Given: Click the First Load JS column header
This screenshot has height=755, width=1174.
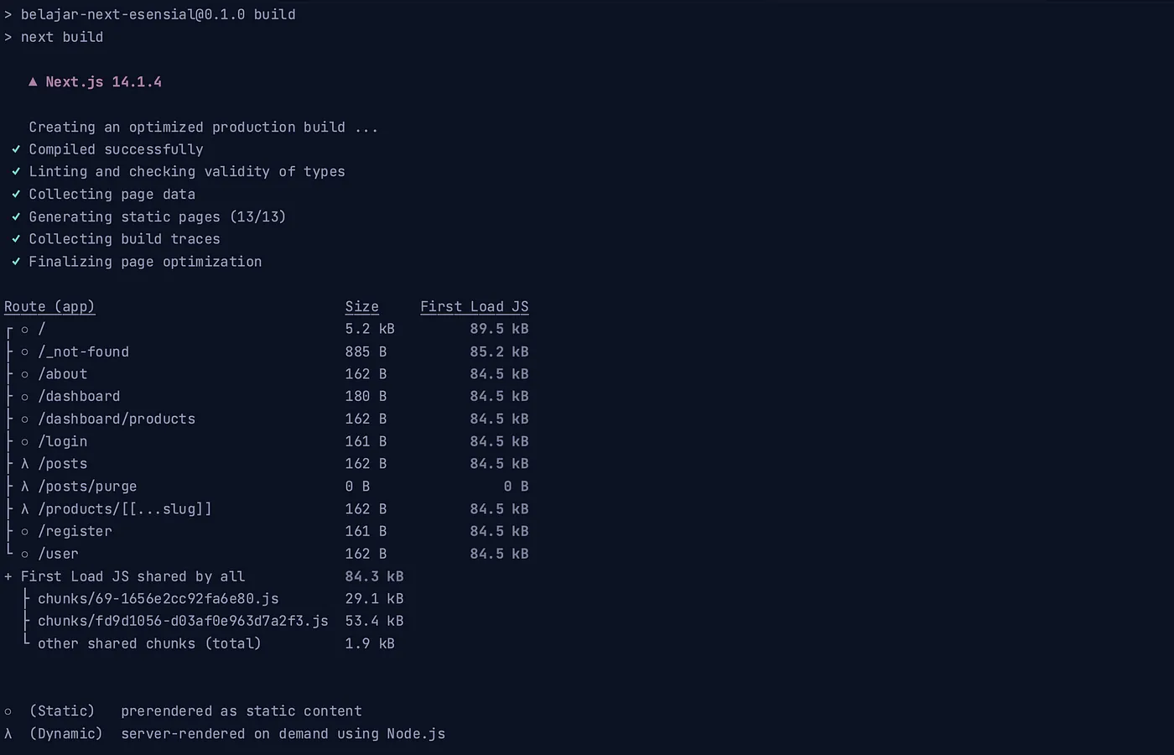Looking at the screenshot, I should [x=474, y=307].
